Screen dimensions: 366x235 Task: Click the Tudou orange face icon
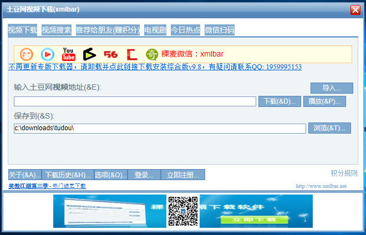tap(27, 54)
